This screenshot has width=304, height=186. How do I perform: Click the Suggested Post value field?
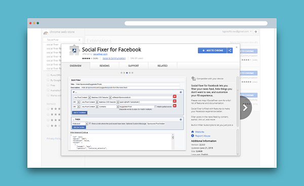pos(136,107)
